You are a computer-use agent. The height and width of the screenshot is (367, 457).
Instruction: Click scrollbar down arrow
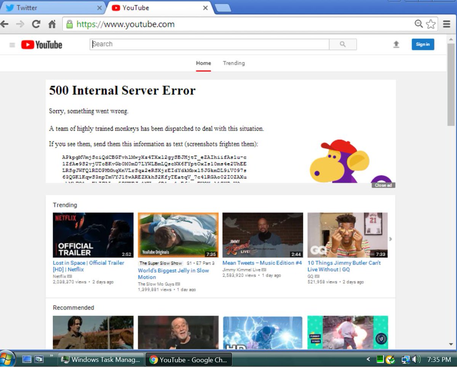point(451,345)
